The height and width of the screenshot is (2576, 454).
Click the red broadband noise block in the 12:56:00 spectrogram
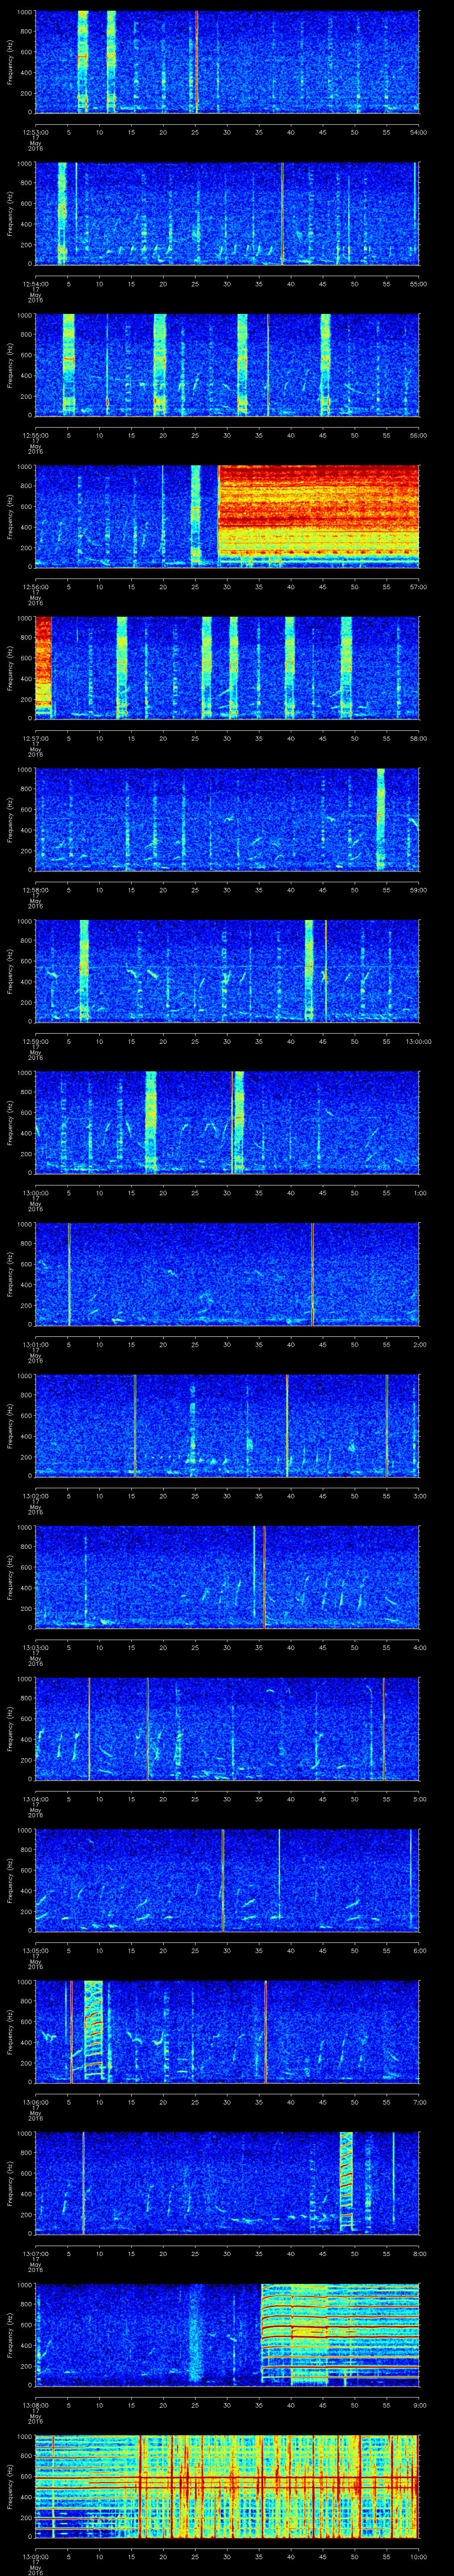click(x=318, y=510)
